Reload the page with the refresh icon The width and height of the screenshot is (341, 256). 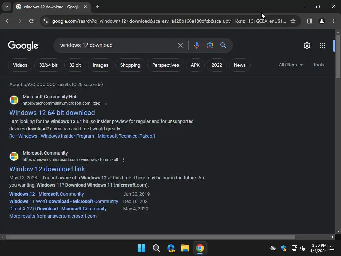pyautogui.click(x=31, y=21)
